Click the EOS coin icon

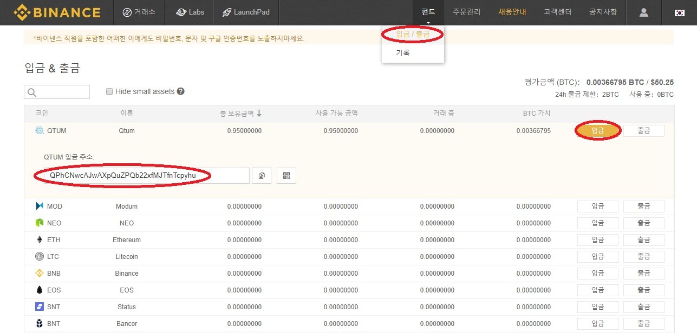[39, 290]
